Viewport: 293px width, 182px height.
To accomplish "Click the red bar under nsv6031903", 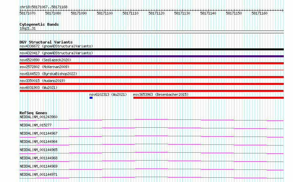I will (151, 91).
